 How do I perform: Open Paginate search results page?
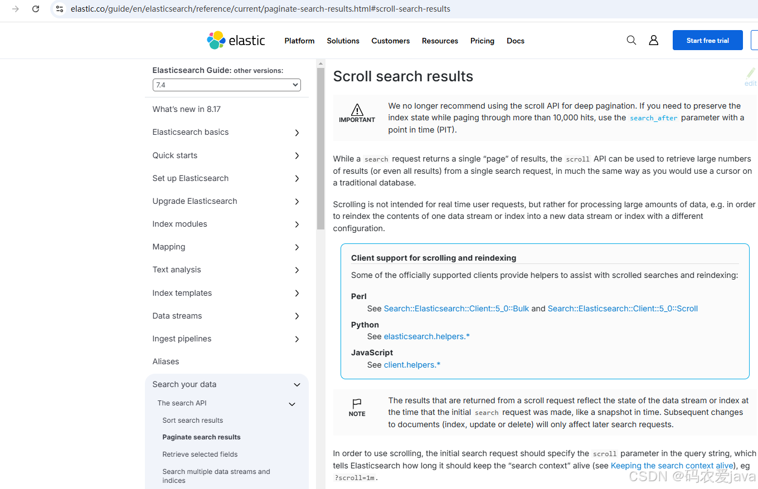tap(202, 437)
